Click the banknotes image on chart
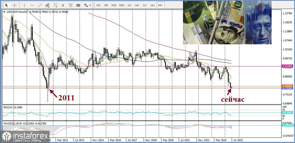 pyautogui.click(x=227, y=22)
